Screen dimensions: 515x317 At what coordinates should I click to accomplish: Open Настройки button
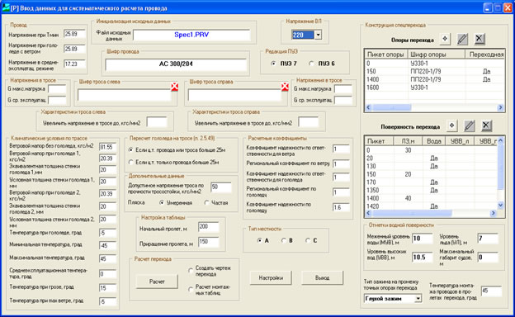click(x=271, y=278)
